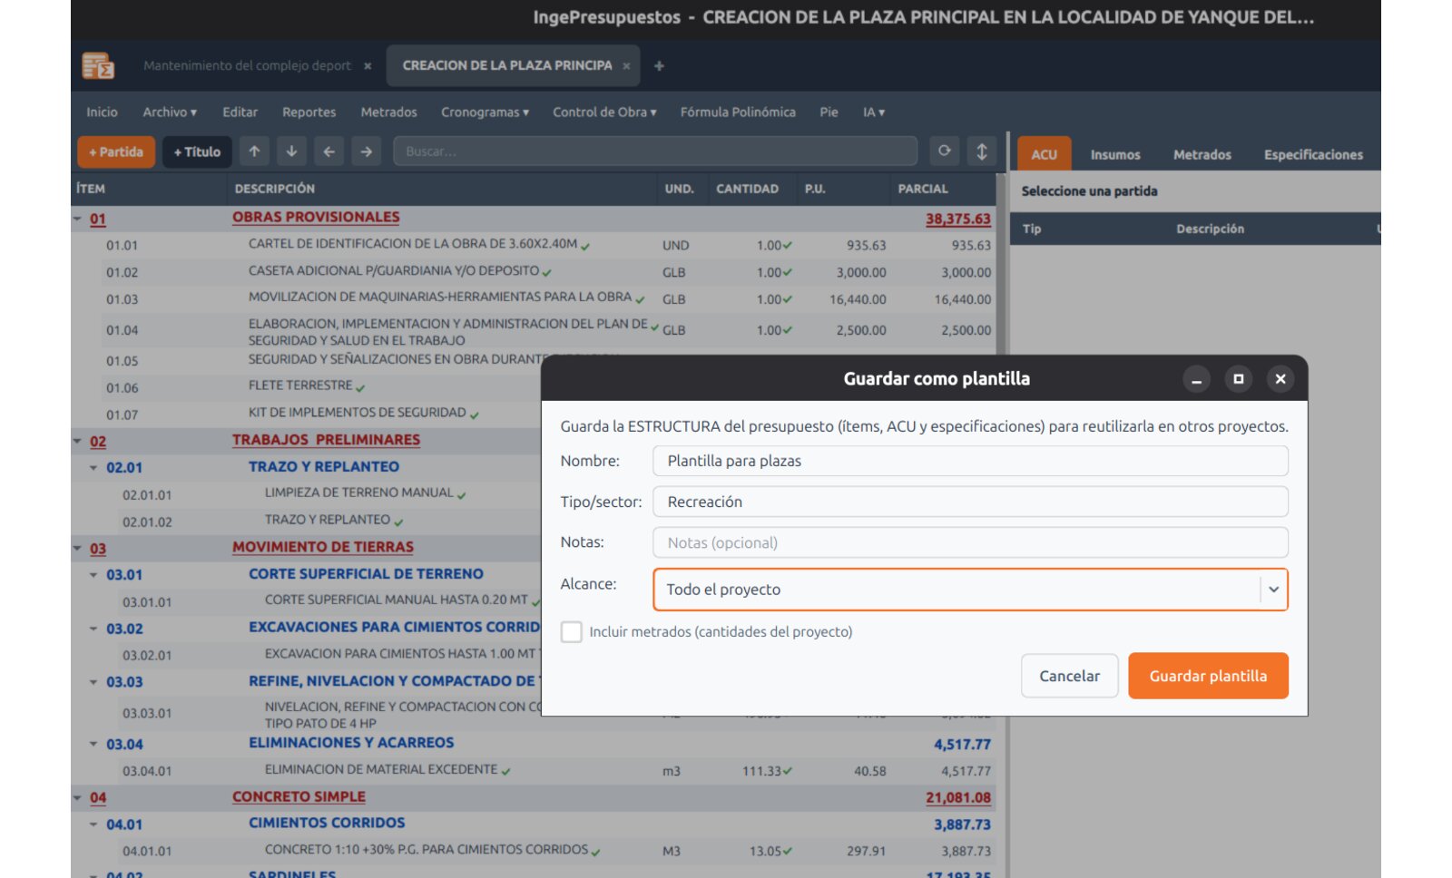Maximize the Guardar como plantilla dialog
This screenshot has width=1452, height=878.
[x=1238, y=379]
